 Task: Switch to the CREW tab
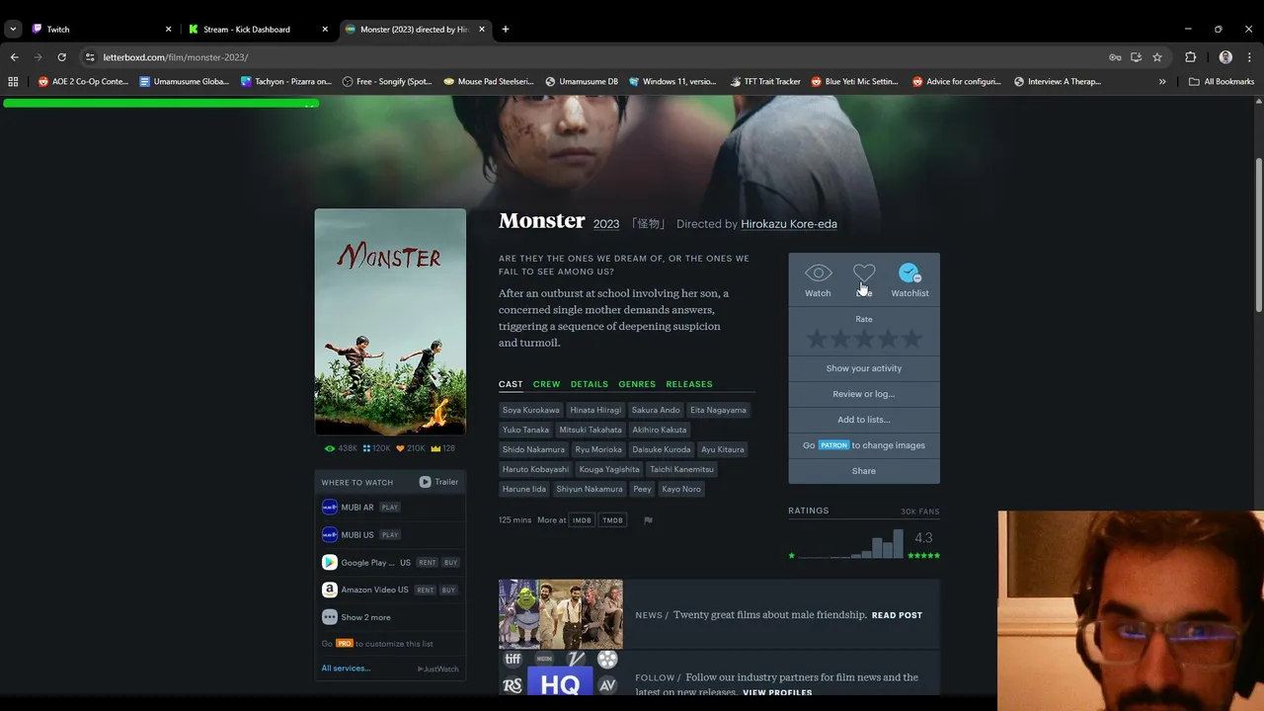[x=546, y=384]
